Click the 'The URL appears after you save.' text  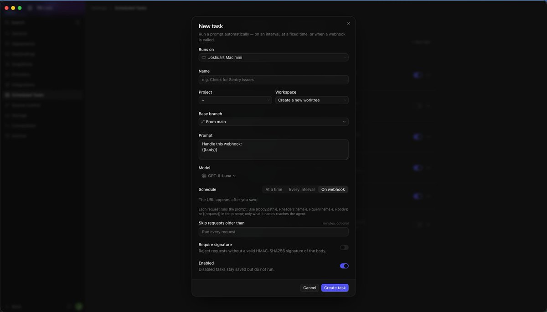[x=228, y=200]
